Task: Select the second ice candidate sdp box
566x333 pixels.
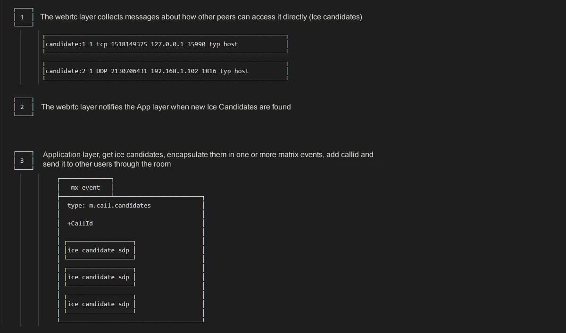Action: click(x=100, y=277)
